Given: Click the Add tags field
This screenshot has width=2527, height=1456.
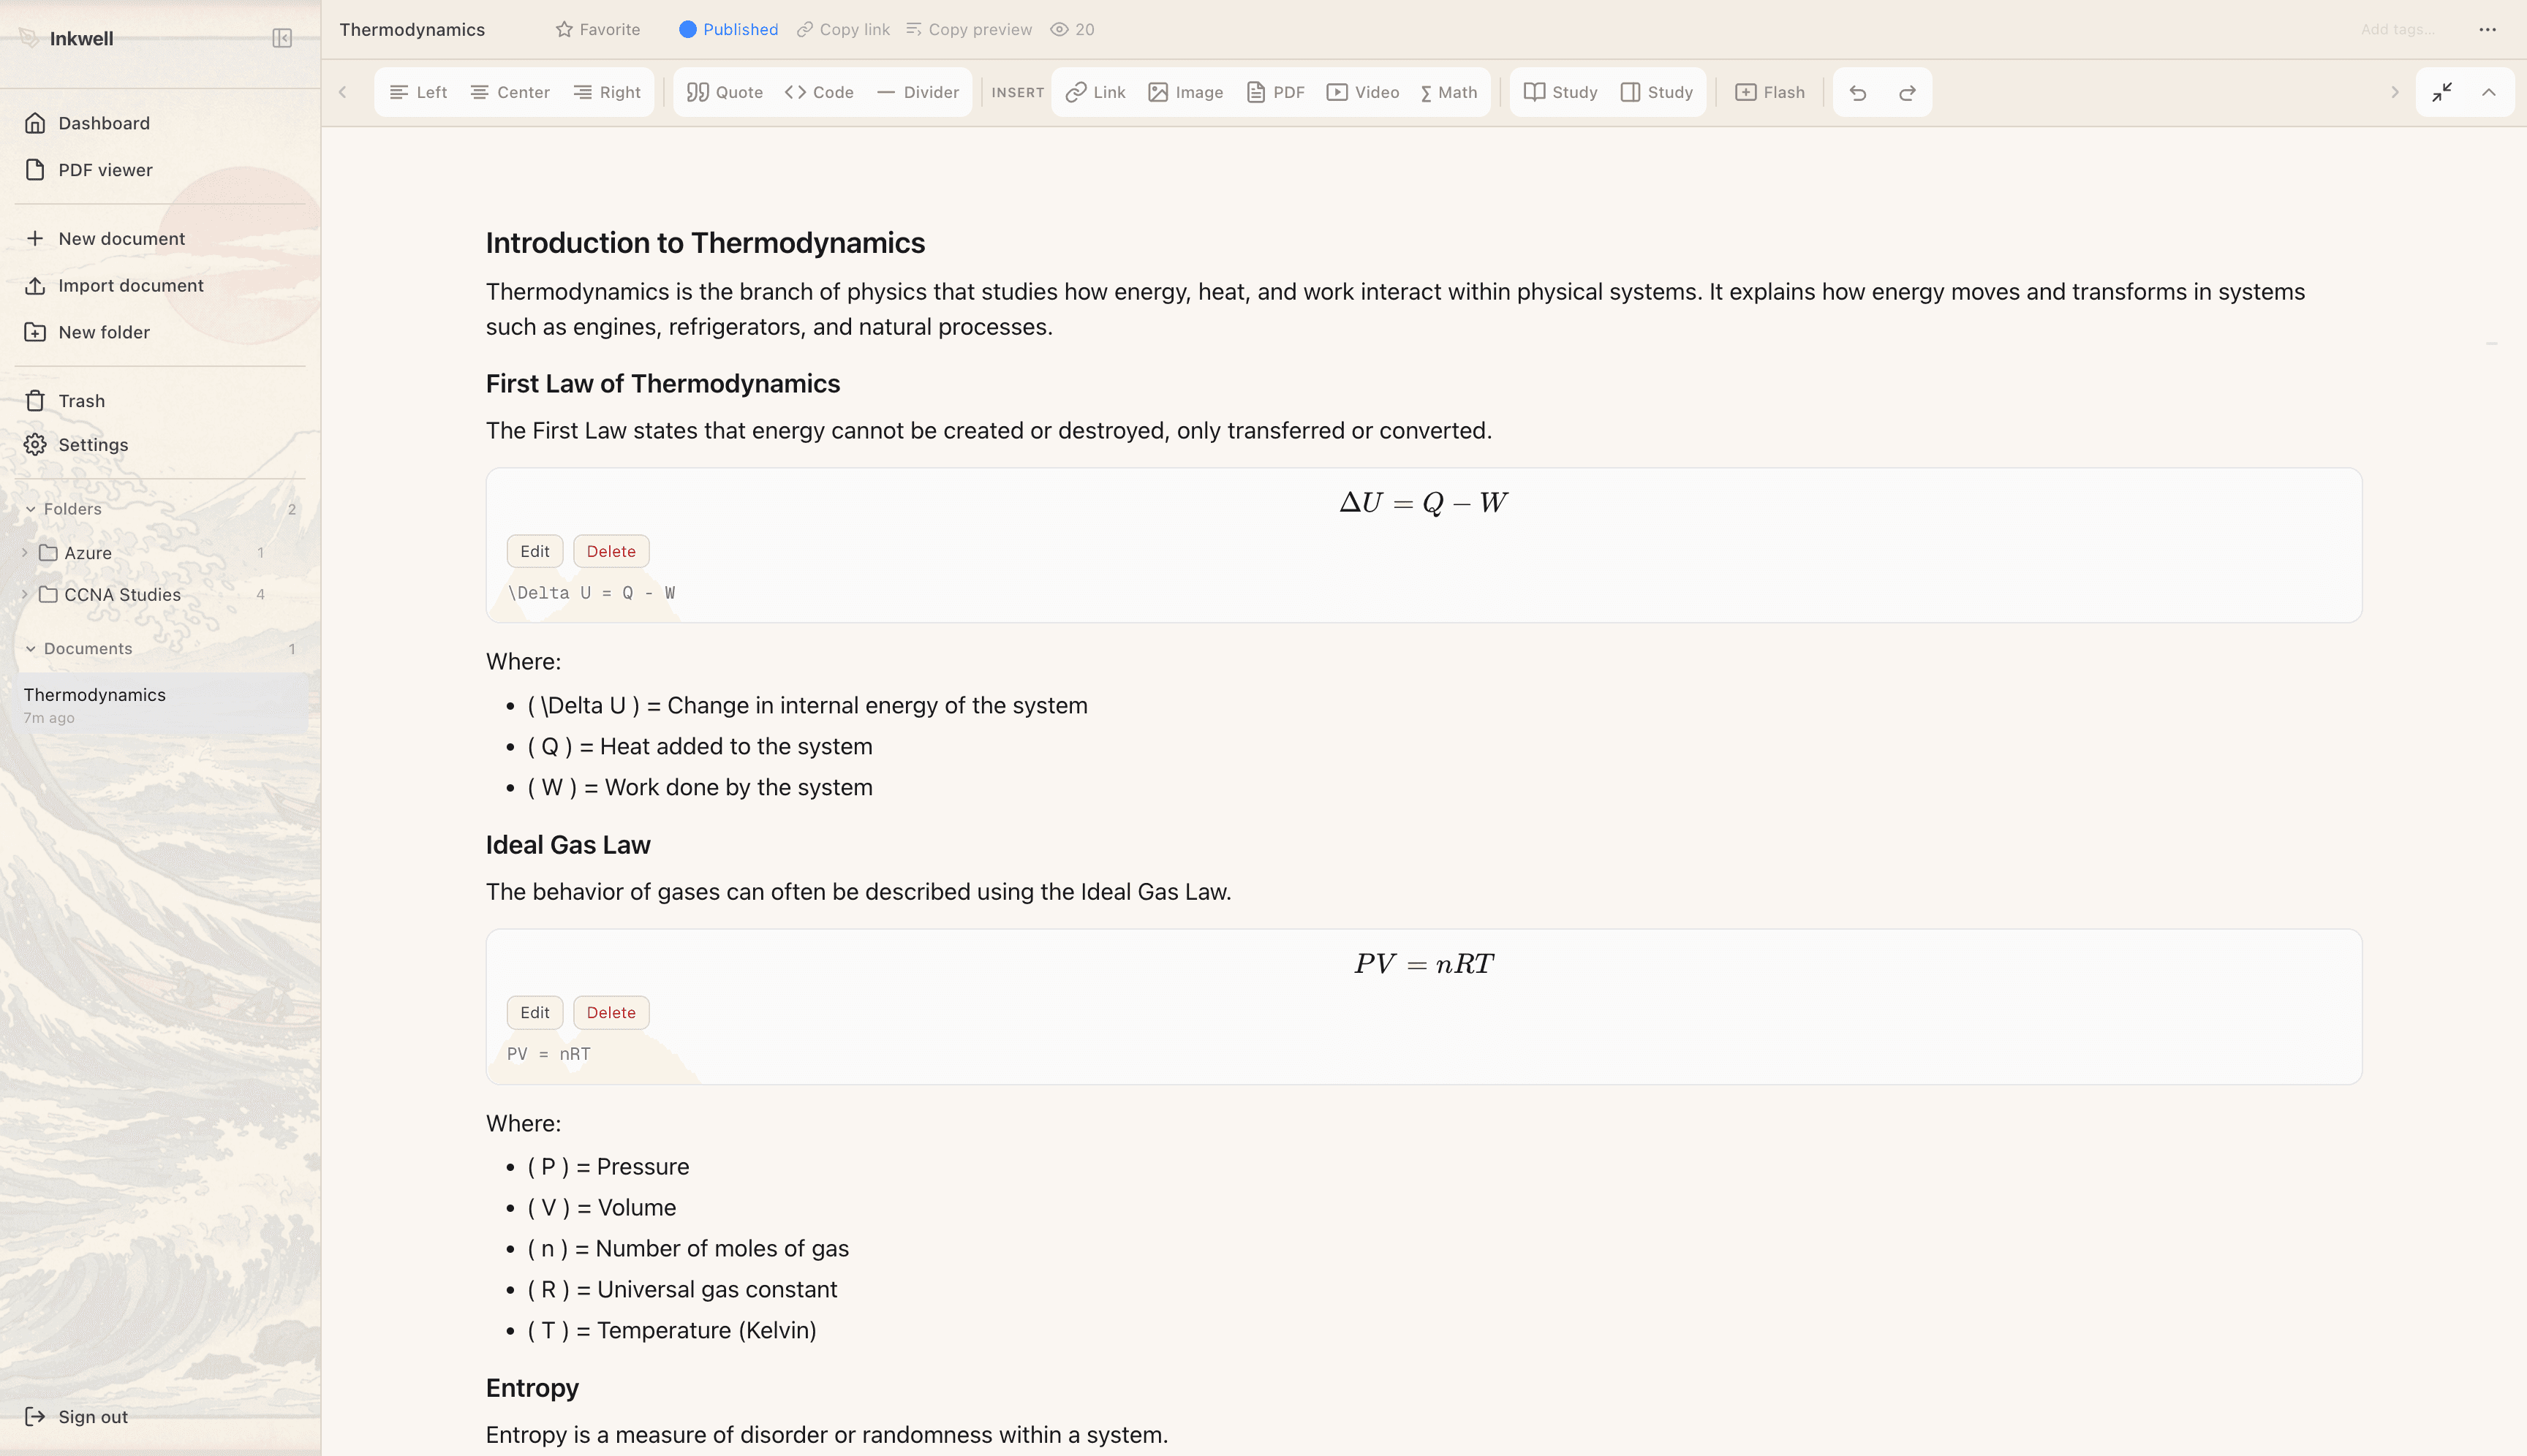Looking at the screenshot, I should click(2396, 29).
